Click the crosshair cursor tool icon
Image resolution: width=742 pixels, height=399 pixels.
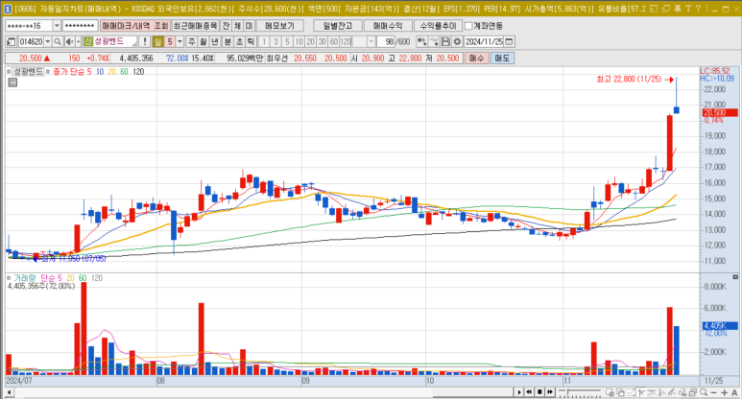coord(641,392)
